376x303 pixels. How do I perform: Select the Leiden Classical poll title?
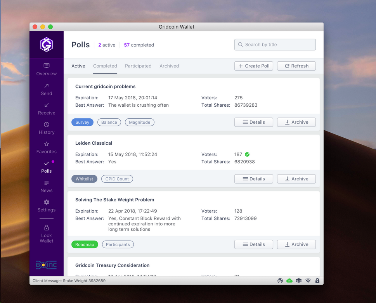(94, 143)
